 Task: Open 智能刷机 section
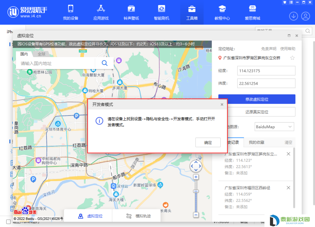click(161, 12)
